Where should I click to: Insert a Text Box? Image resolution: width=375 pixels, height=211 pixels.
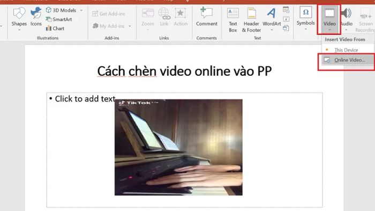pos(232,20)
